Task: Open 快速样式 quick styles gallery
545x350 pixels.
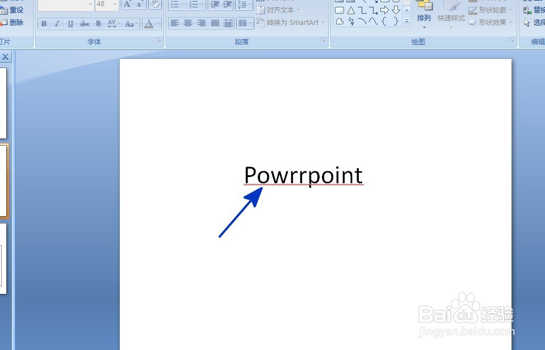Action: click(451, 14)
